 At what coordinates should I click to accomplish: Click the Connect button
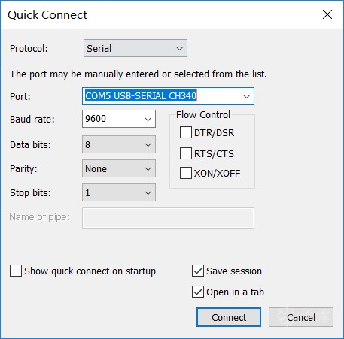pyautogui.click(x=229, y=317)
